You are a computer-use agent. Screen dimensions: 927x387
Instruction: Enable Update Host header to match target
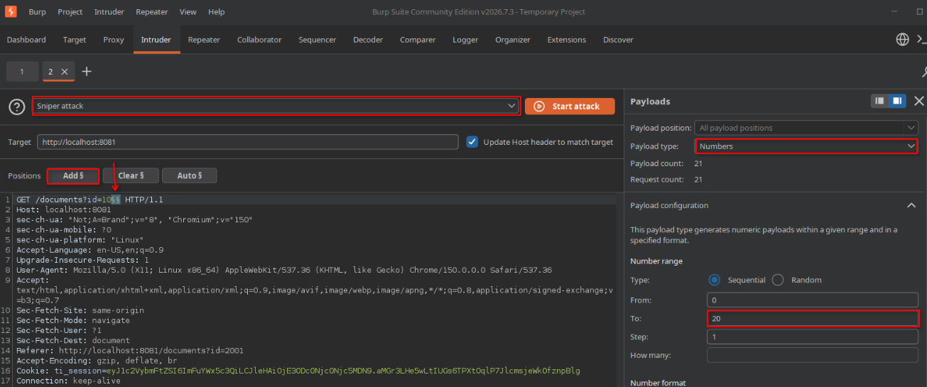[x=472, y=142]
